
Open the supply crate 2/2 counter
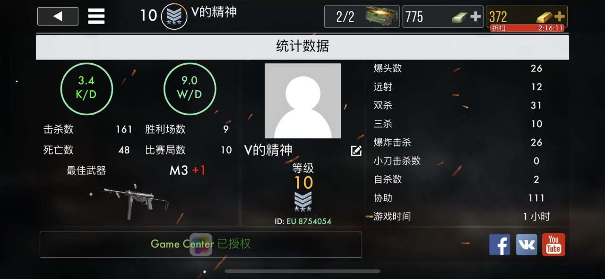coord(362,17)
